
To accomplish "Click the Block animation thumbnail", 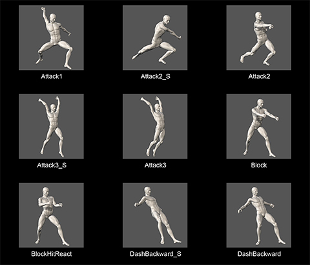I will tap(259, 127).
